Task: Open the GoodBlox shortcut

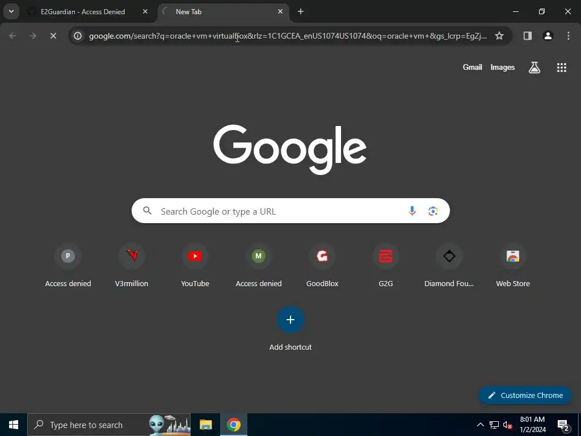Action: [322, 266]
